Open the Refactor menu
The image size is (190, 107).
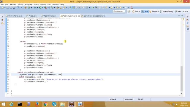click(13, 4)
